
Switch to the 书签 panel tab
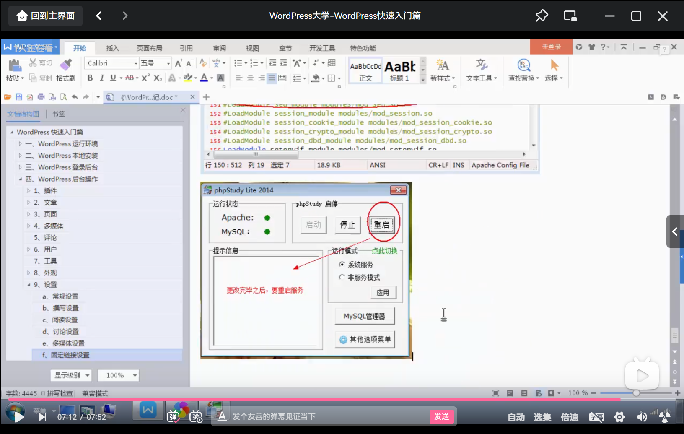tap(59, 114)
